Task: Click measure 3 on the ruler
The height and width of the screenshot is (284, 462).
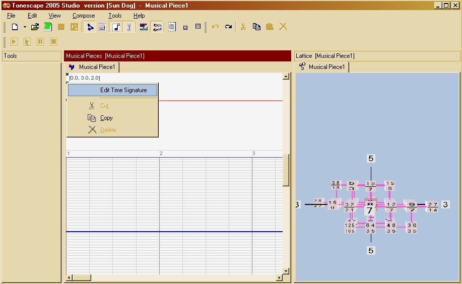Action: (x=254, y=154)
